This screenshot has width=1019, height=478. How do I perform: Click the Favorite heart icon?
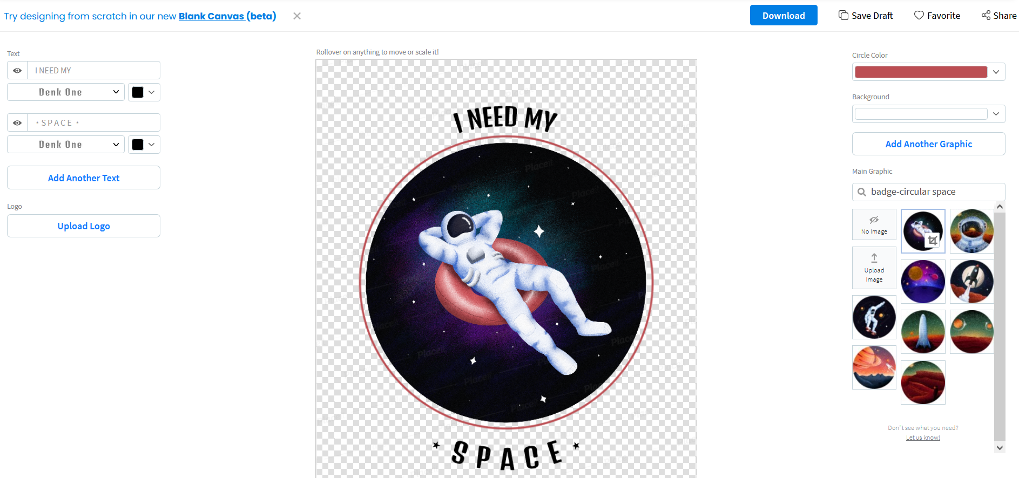coord(919,15)
